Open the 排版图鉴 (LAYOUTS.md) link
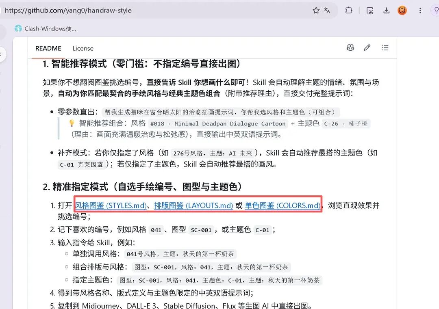 coord(193,205)
